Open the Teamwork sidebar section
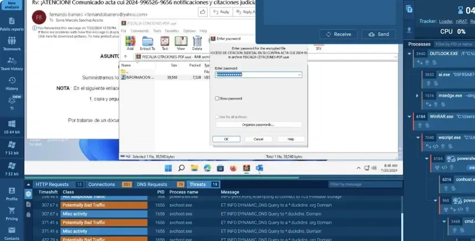 [x=12, y=44]
